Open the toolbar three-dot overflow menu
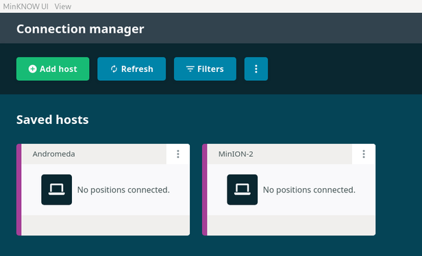The image size is (422, 256). click(256, 69)
